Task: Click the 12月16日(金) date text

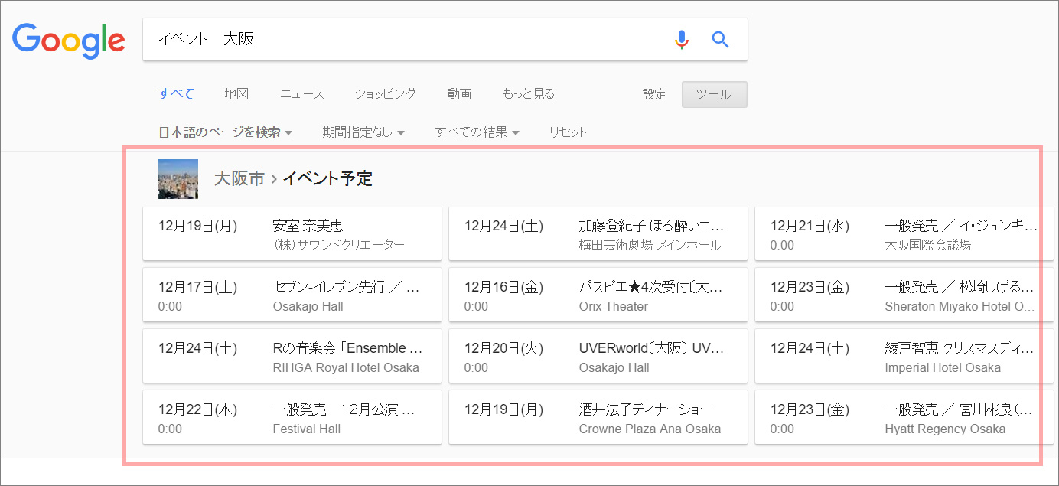Action: click(503, 287)
